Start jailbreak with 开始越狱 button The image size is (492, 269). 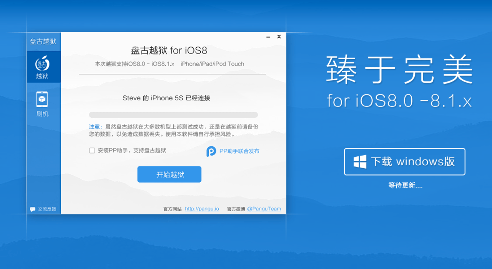click(170, 174)
